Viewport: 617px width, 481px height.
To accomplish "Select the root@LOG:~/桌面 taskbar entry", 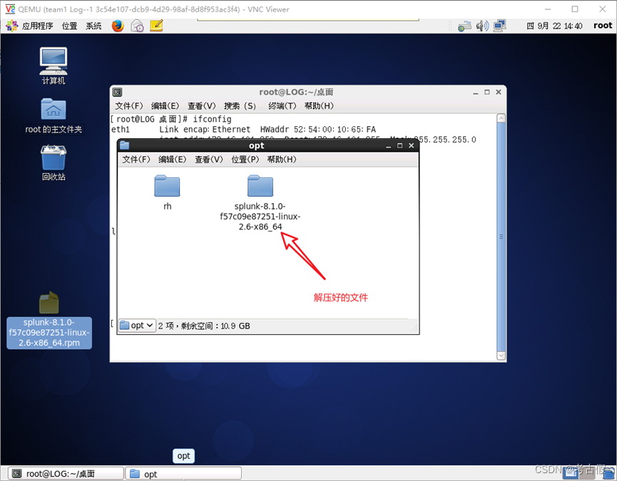I will click(x=64, y=472).
